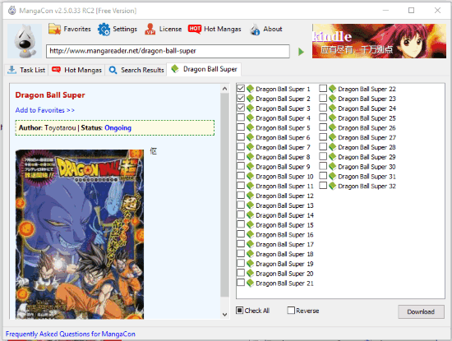The height and width of the screenshot is (341, 452).
Task: Click the green Go arrow beside URL
Action: point(301,52)
